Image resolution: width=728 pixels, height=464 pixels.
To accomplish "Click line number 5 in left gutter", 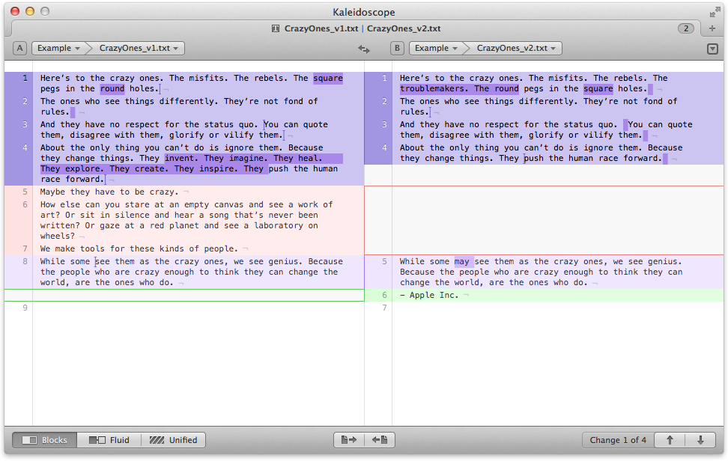I will tap(25, 192).
